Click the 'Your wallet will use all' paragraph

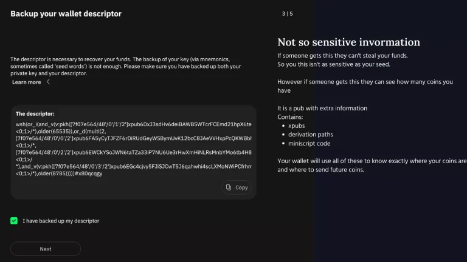pyautogui.click(x=372, y=165)
